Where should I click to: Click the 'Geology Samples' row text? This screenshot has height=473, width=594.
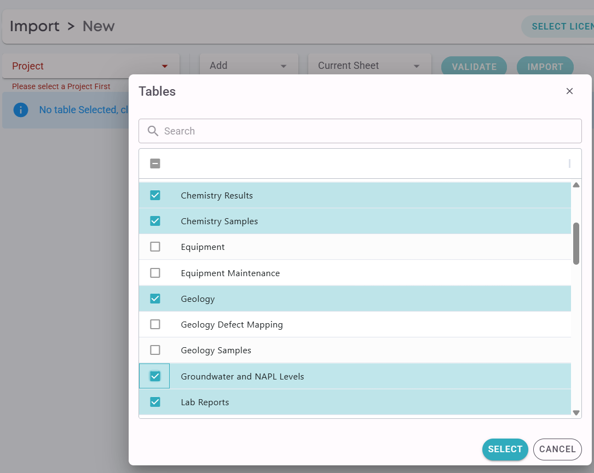[x=216, y=351]
